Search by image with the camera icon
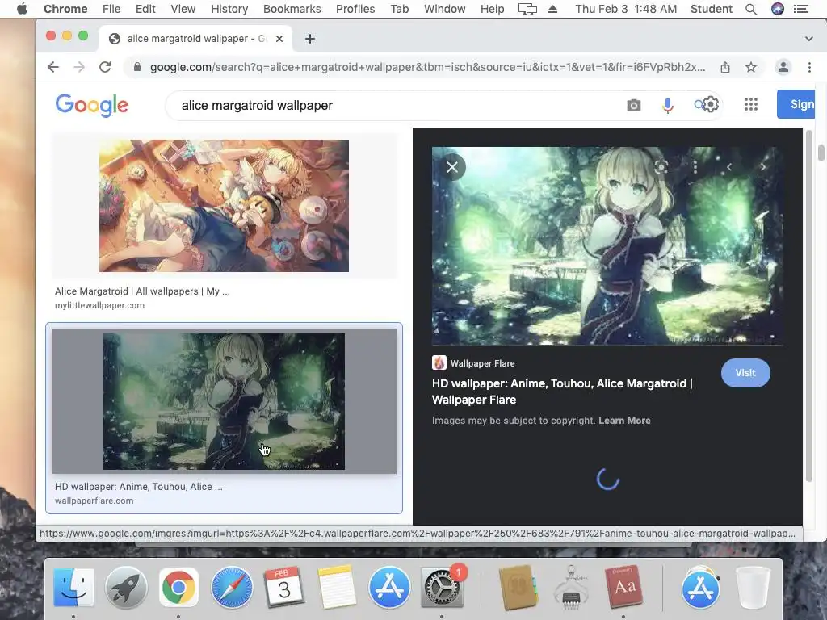827x620 pixels. pyautogui.click(x=633, y=106)
